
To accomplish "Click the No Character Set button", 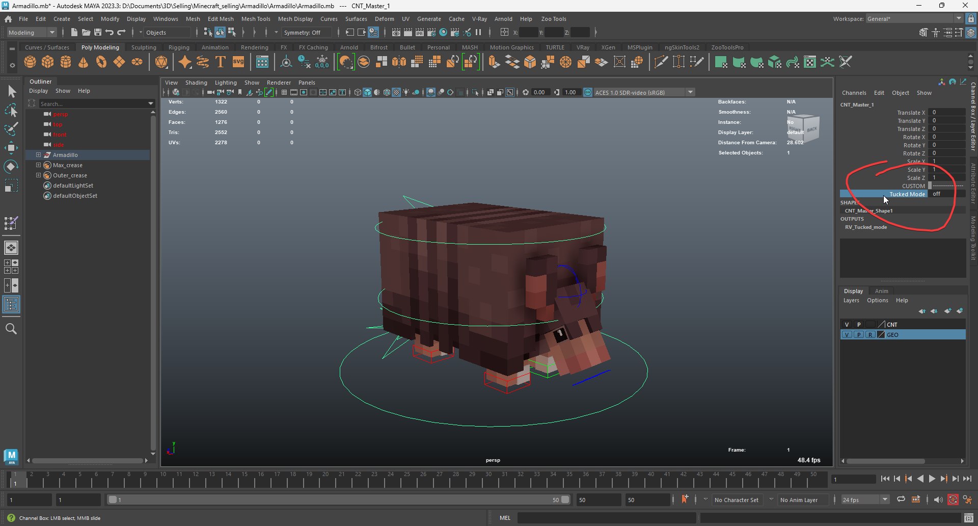I will [x=737, y=499].
